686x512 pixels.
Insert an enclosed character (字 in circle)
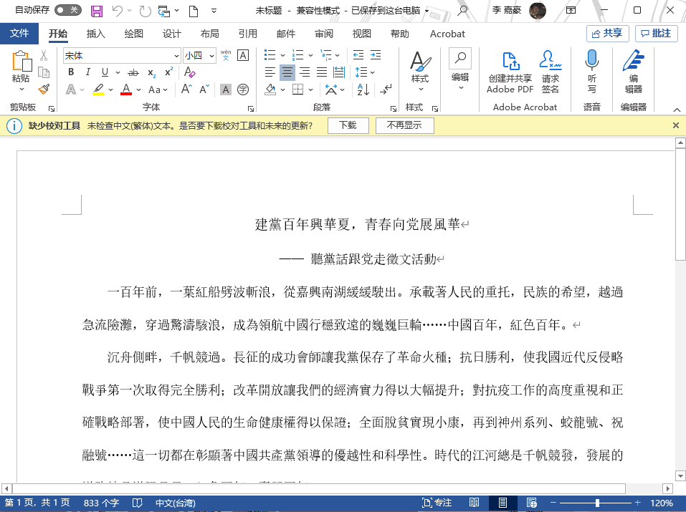(243, 90)
